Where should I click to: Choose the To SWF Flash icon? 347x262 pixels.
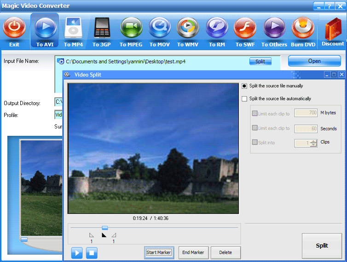click(245, 28)
